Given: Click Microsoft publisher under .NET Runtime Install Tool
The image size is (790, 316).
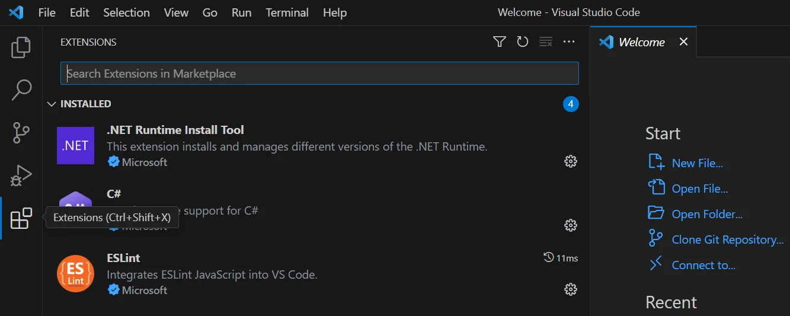Looking at the screenshot, I should [145, 162].
